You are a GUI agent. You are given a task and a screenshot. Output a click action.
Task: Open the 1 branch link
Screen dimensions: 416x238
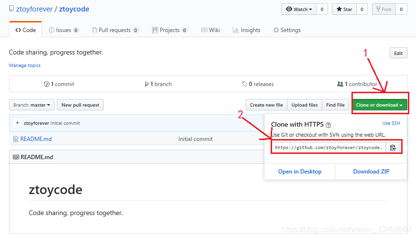point(158,84)
